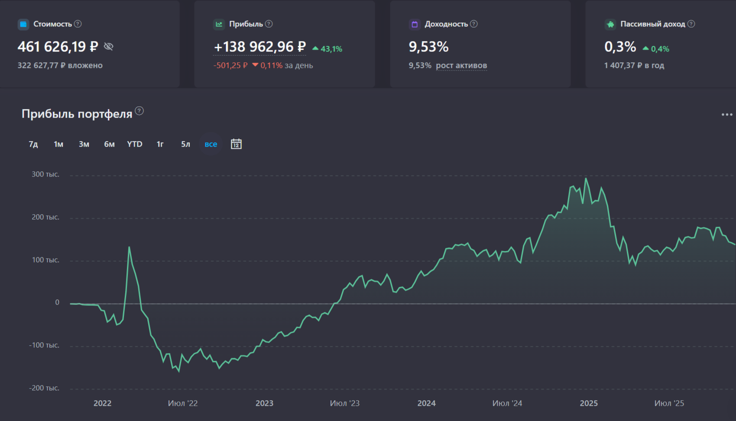
Task: Click the purple Доходность calendar icon
Action: [x=415, y=24]
